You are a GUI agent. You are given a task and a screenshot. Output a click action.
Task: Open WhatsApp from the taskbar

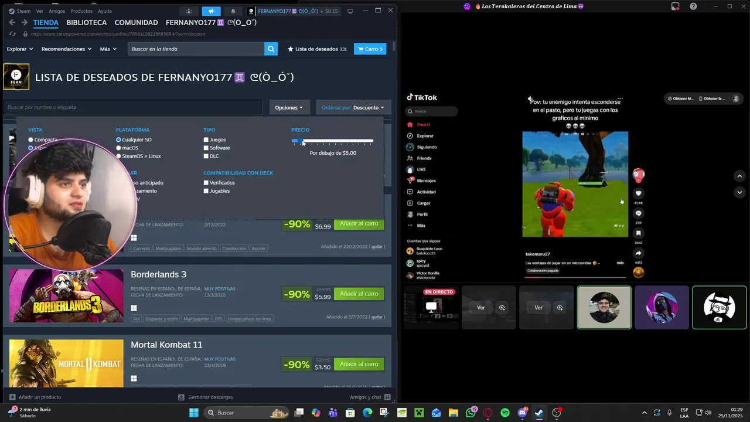(471, 413)
